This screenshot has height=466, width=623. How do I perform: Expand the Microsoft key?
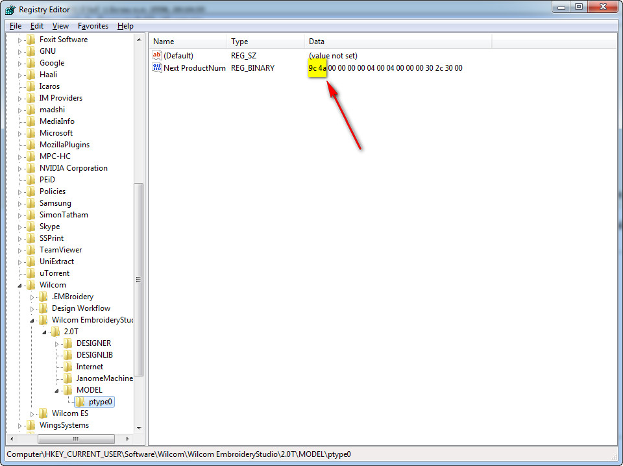coord(19,134)
